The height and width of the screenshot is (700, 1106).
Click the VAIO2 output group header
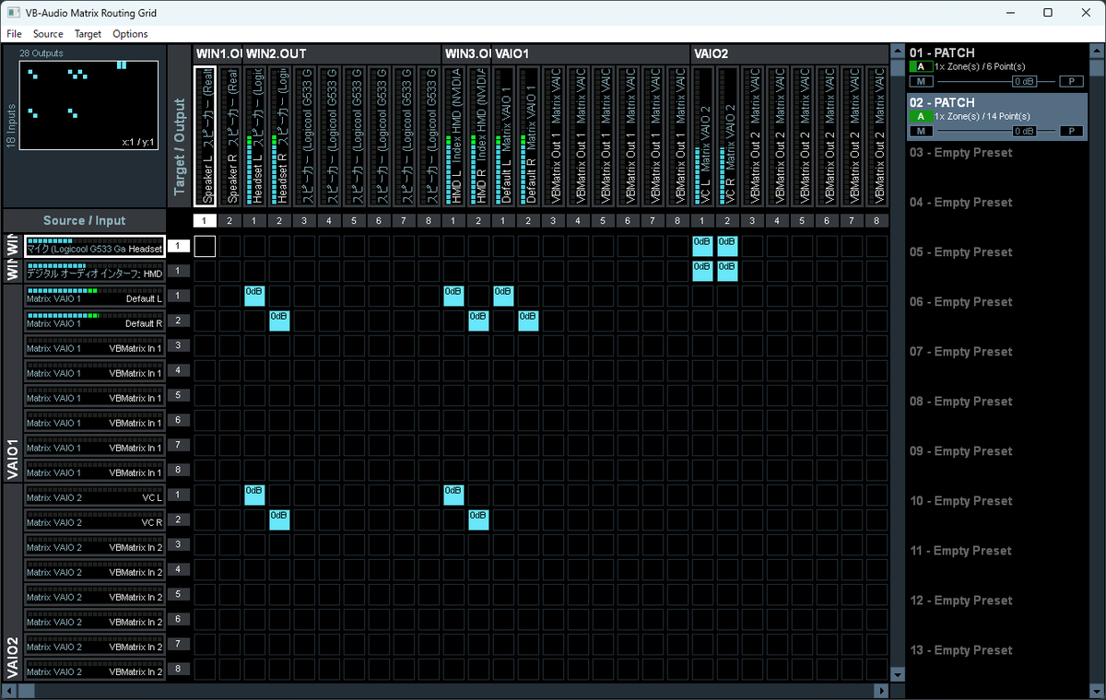pos(790,53)
